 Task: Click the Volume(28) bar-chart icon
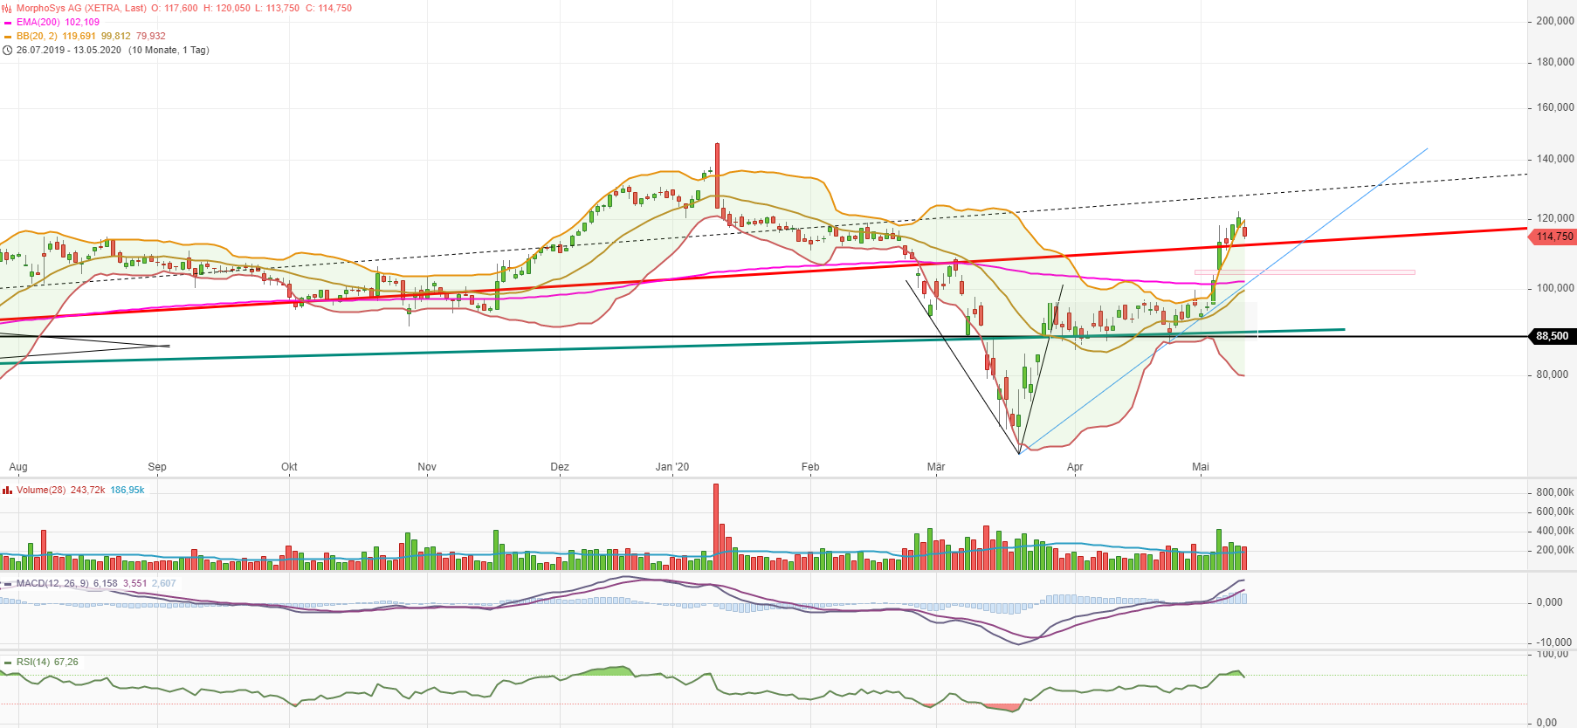8,491
